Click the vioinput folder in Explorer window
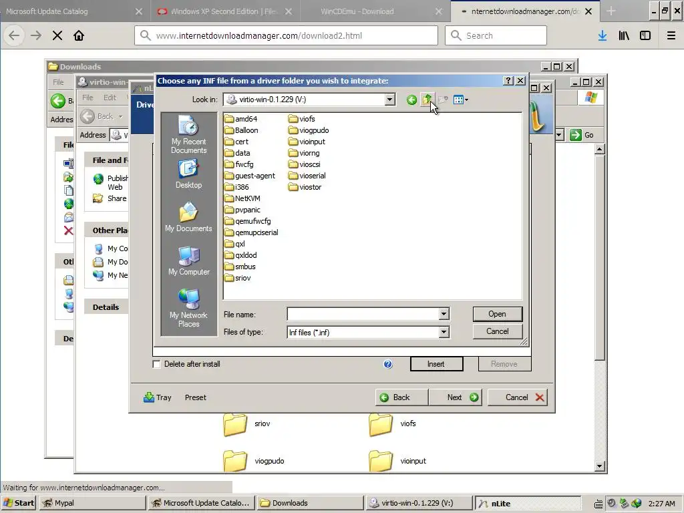Image resolution: width=684 pixels, height=513 pixels. pos(397,461)
